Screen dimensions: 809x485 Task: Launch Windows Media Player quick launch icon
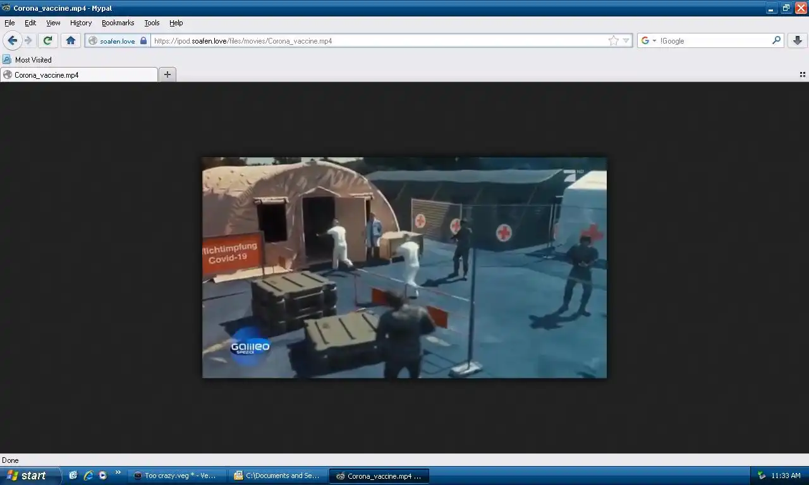(102, 476)
